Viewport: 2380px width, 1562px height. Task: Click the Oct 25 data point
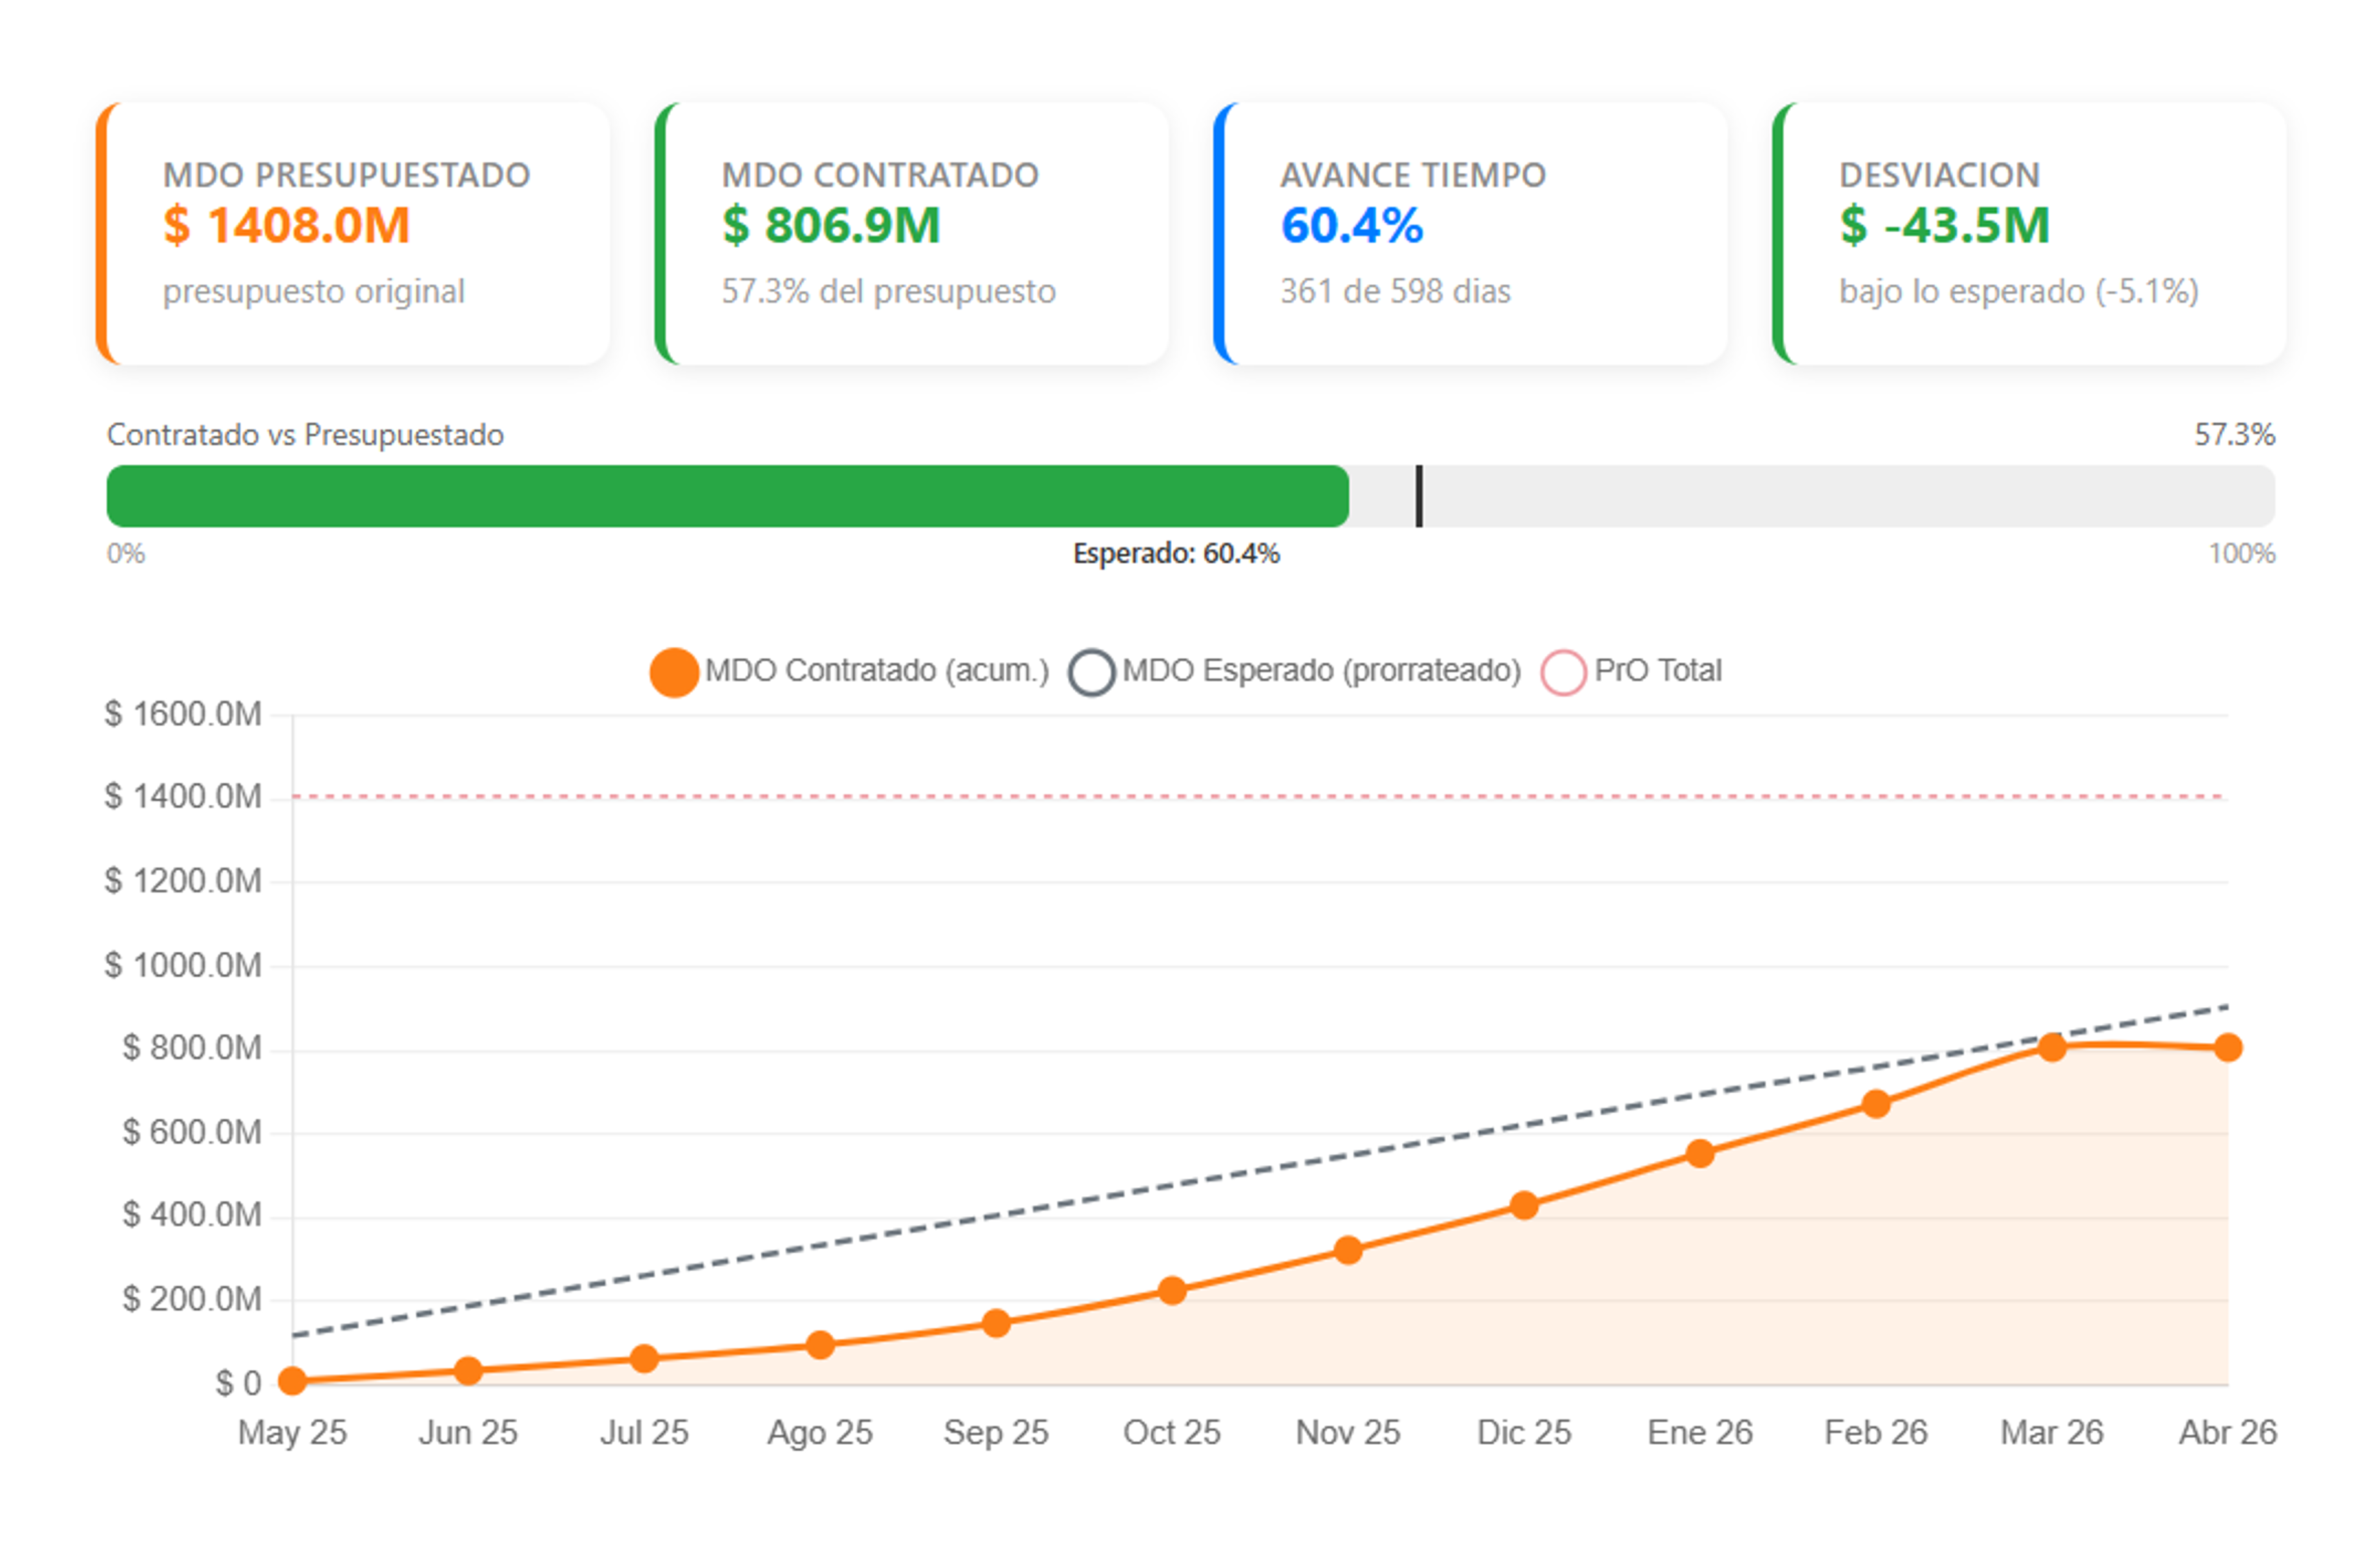(x=1172, y=1291)
